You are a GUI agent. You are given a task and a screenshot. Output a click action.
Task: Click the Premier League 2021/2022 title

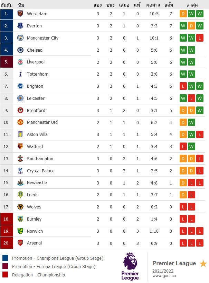click(174, 267)
